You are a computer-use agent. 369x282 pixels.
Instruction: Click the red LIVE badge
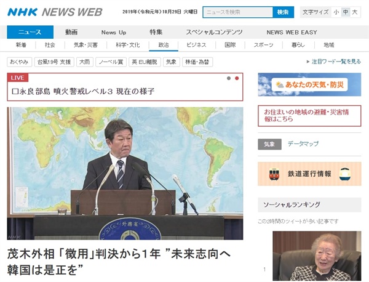pos(18,78)
